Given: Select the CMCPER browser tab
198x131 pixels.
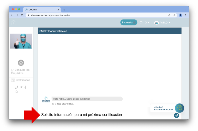Looking at the screenshot, I should click(x=42, y=10).
